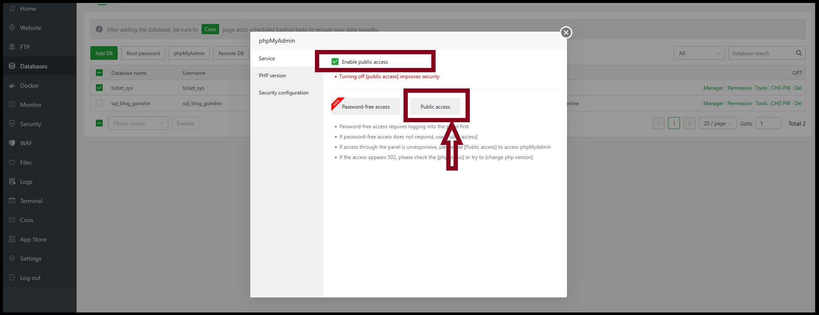Uncheck the ticket_sys row checkbox
Viewport: 819px width, 315px height.
[x=99, y=88]
